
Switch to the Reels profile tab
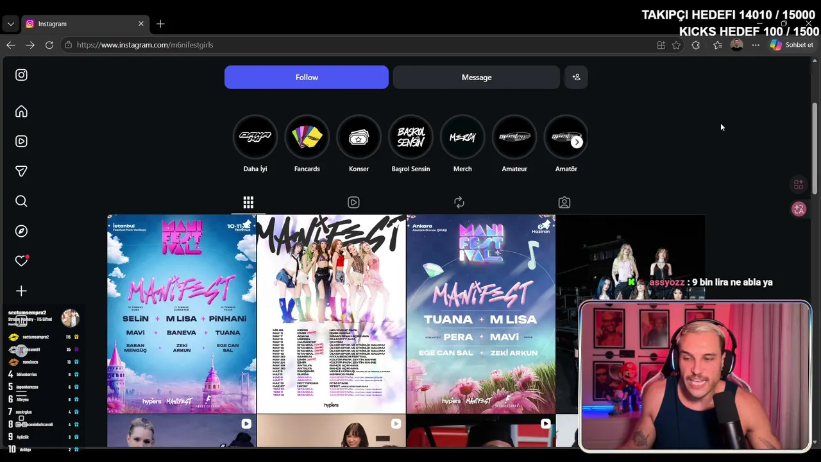click(x=353, y=203)
